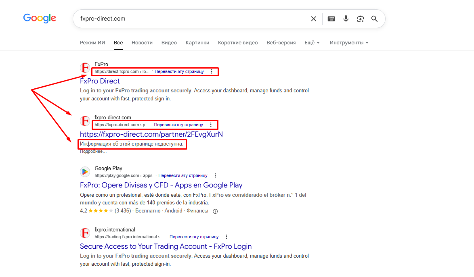Click the 4,2 star rating row

tap(144, 211)
